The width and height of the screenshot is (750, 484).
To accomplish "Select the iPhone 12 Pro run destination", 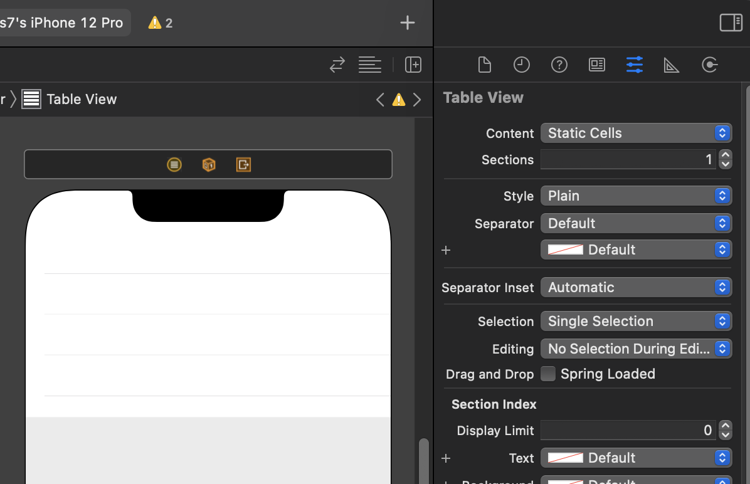I will [61, 23].
